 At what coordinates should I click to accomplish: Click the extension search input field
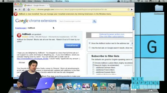[x=75, y=21]
